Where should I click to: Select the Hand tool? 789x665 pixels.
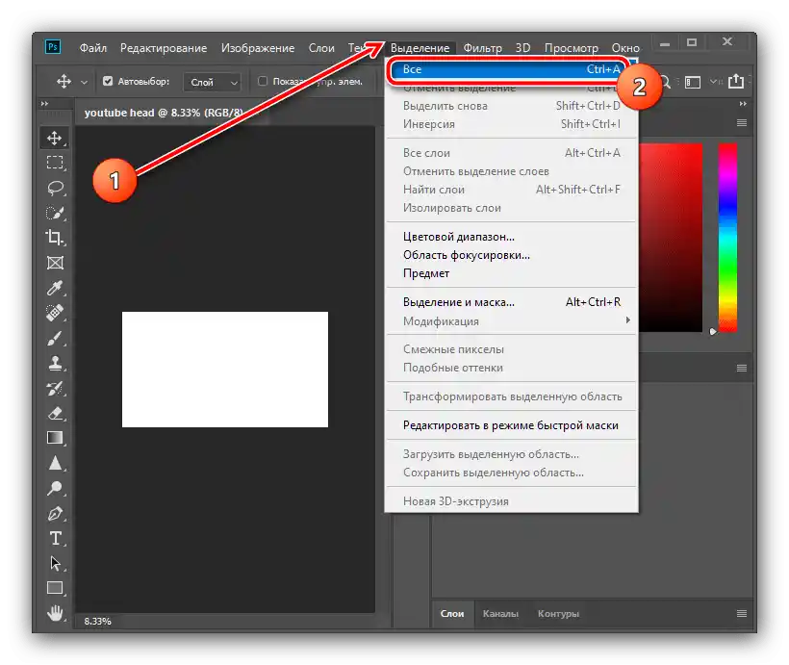coord(55,613)
